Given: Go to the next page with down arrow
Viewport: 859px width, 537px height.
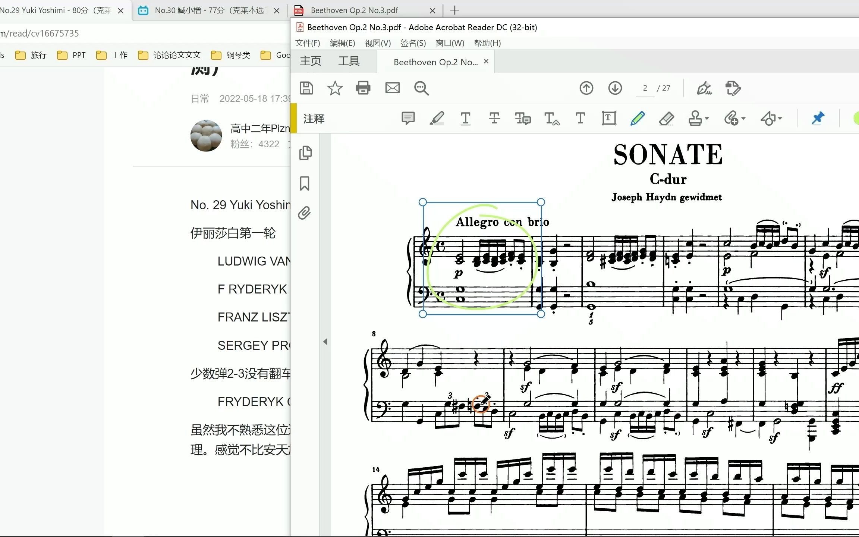Looking at the screenshot, I should point(615,88).
